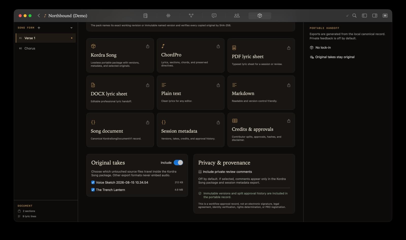Viewport: 406px width, 240px height.
Task: Export Song document via share icon
Action: pos(148,122)
